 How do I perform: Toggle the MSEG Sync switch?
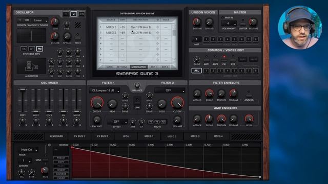[45, 160]
